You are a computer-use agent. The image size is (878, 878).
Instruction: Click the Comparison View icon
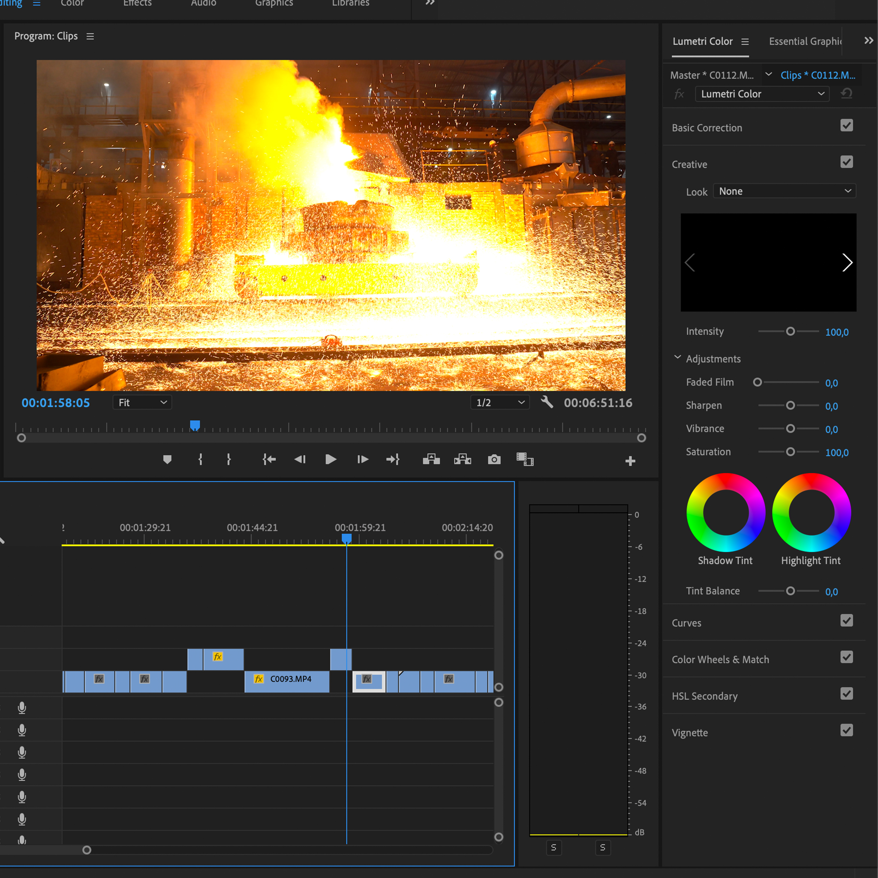[x=525, y=460]
